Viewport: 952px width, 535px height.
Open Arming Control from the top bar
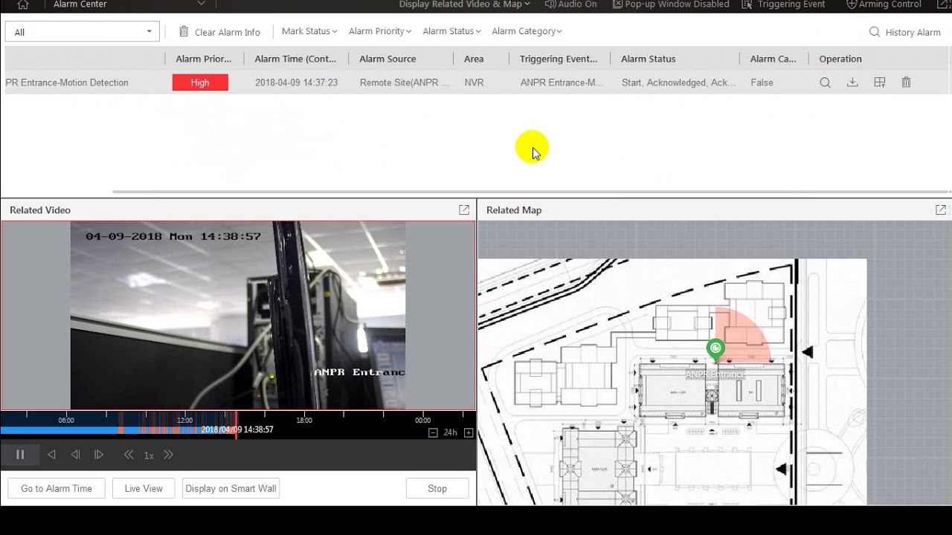[x=884, y=4]
